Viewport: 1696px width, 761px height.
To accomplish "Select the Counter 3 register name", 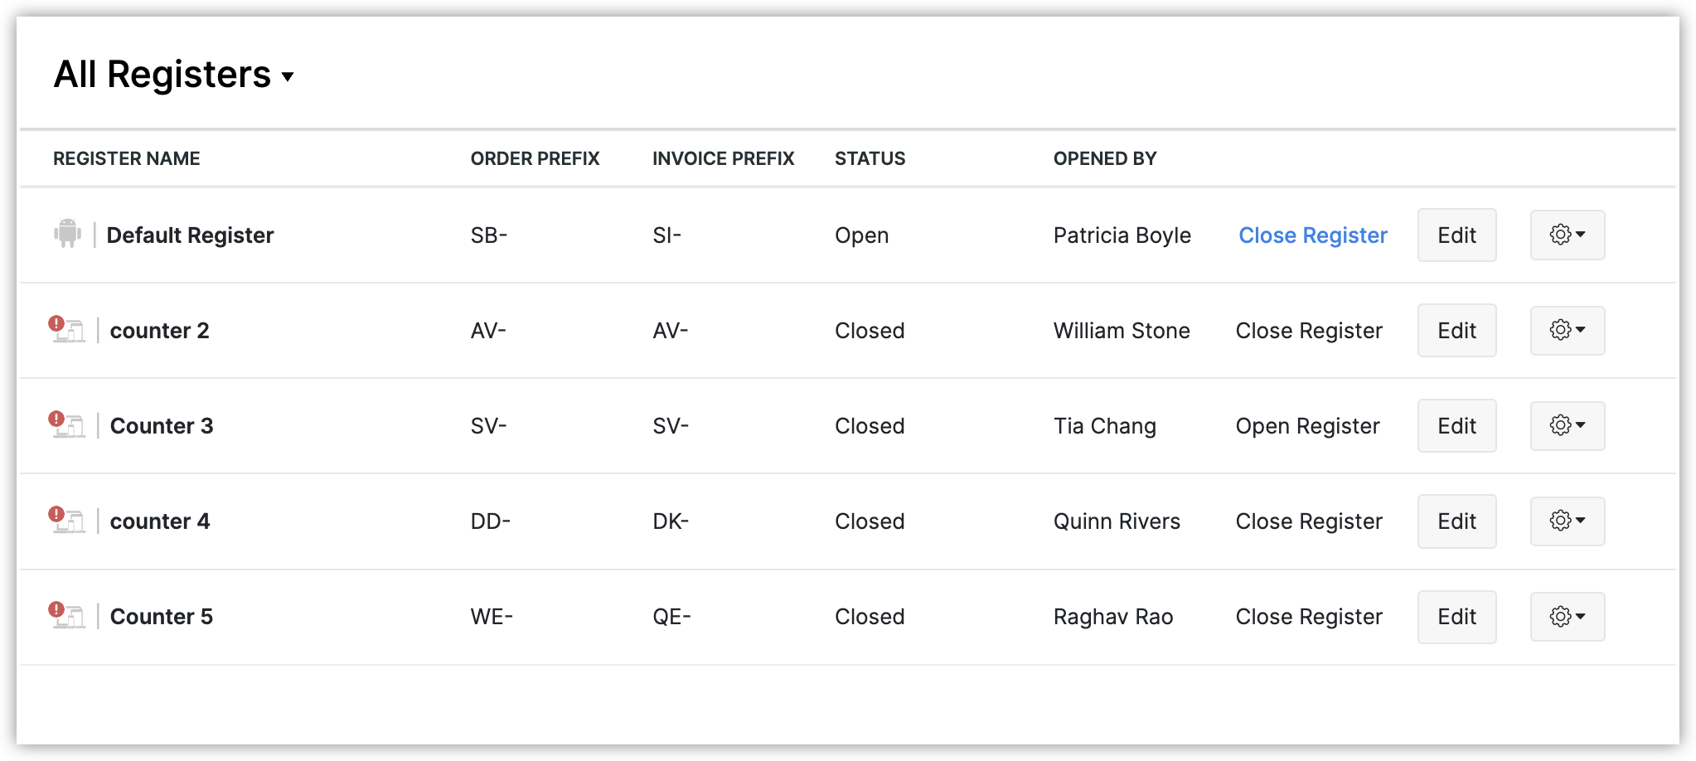I will click(x=162, y=426).
